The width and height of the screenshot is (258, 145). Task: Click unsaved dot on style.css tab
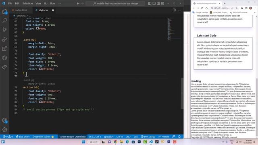53,10
